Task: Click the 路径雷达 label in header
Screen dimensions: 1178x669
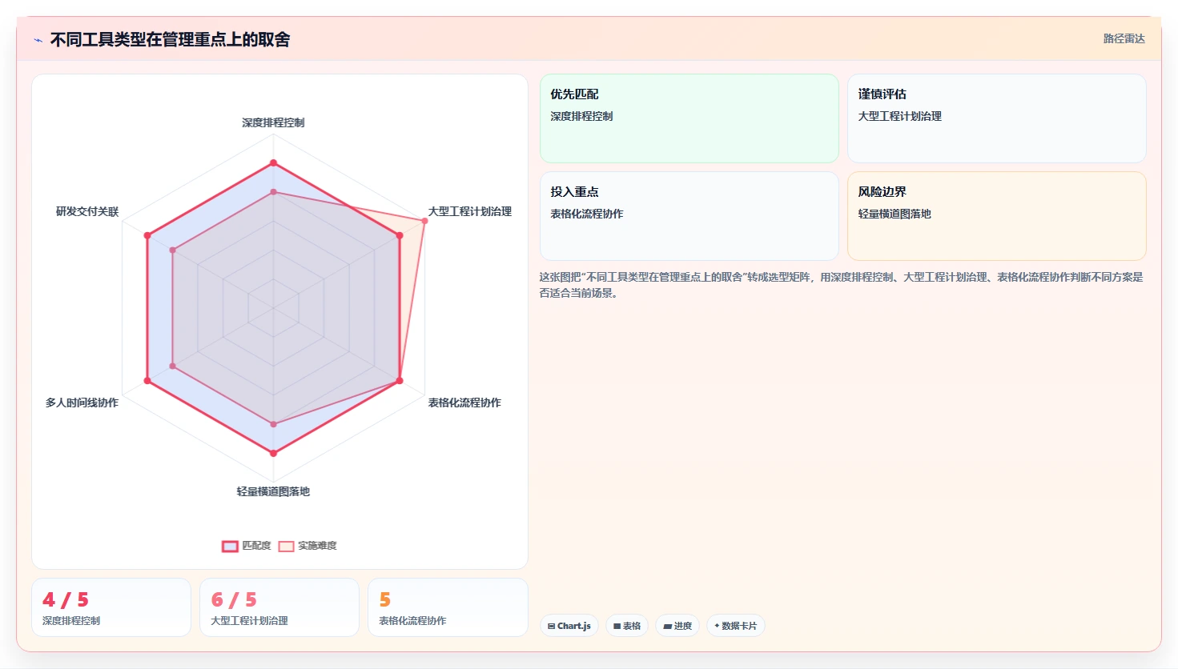Action: [1124, 38]
